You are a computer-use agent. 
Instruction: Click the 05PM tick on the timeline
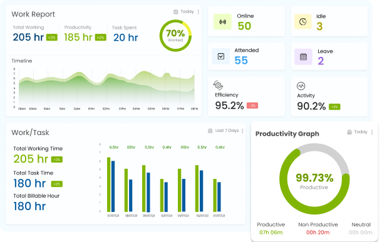point(152,109)
